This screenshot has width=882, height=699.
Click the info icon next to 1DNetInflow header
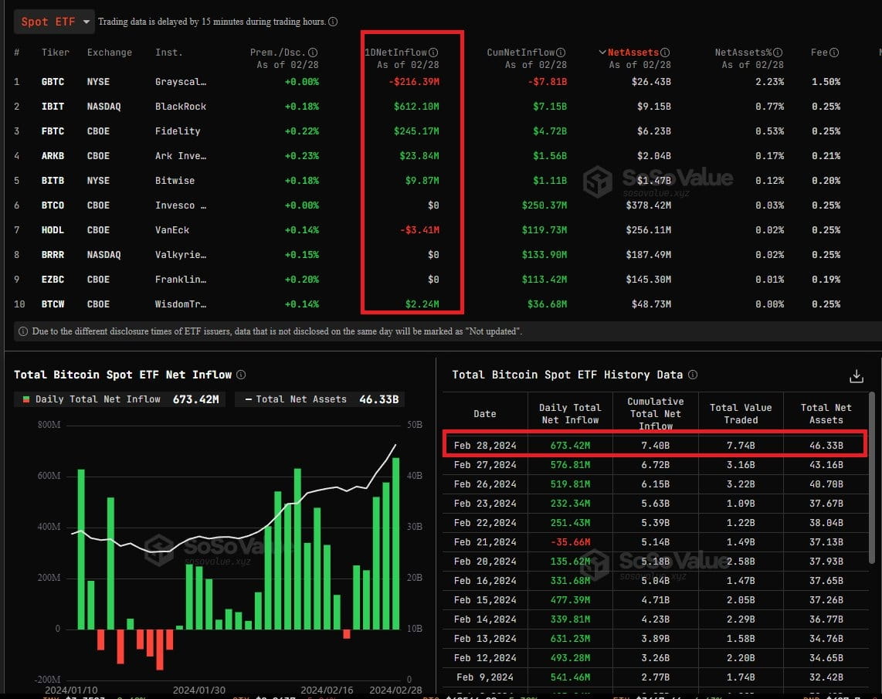point(434,52)
